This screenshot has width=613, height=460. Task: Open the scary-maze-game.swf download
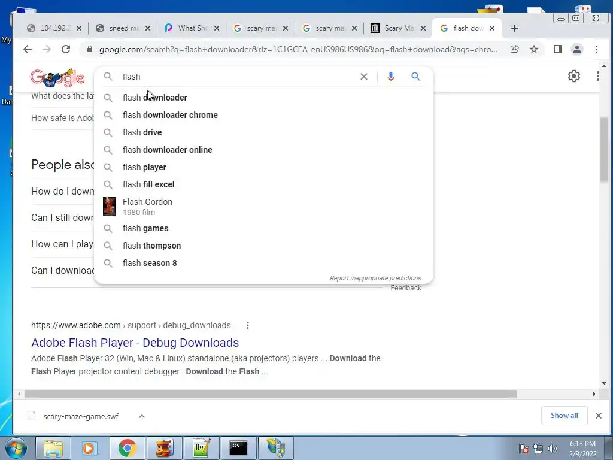pos(81,416)
